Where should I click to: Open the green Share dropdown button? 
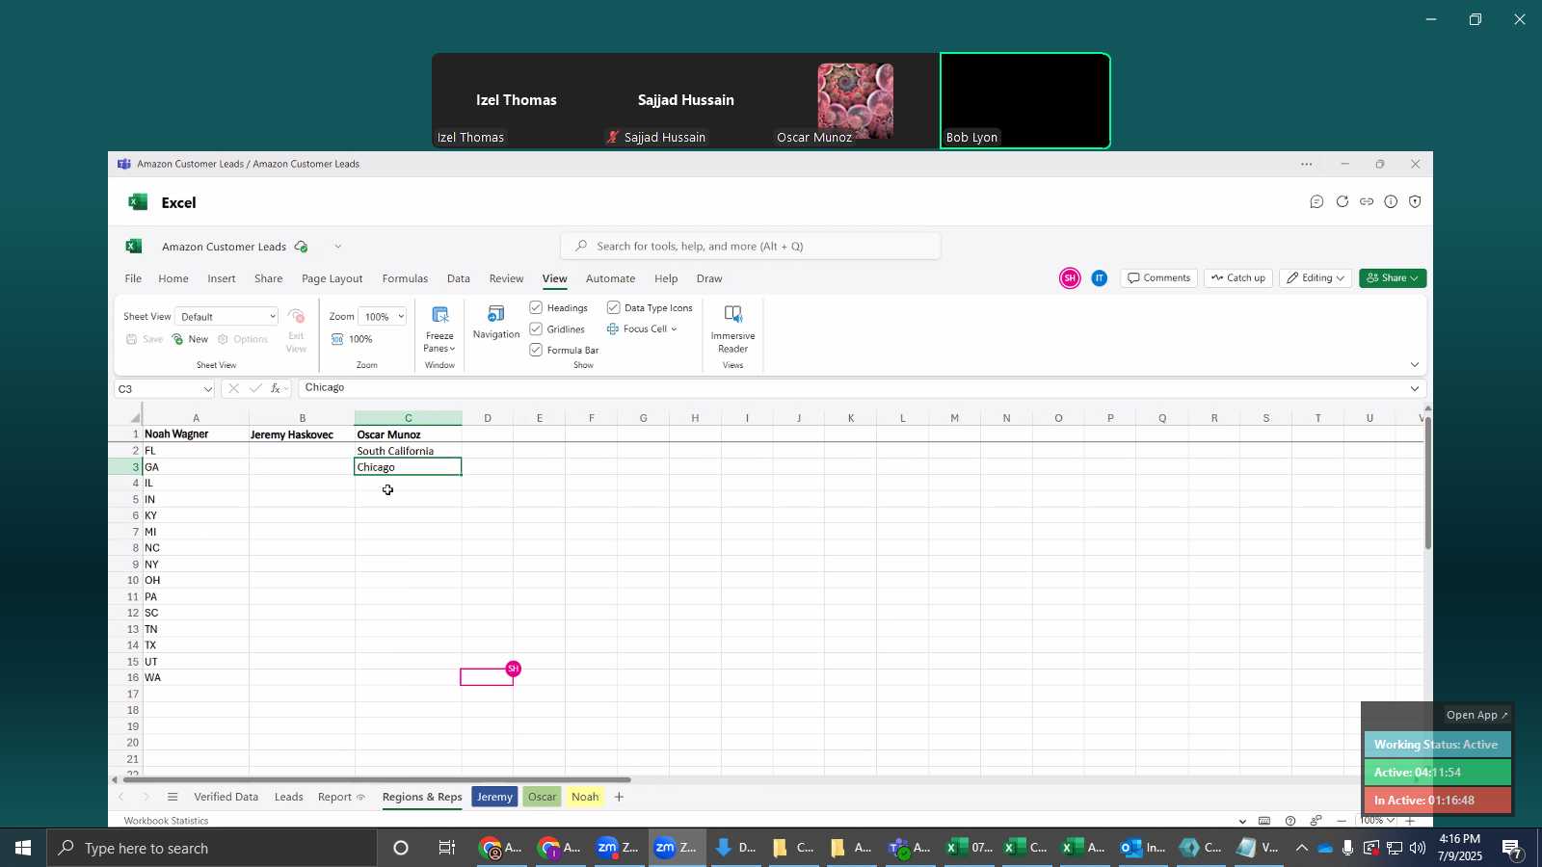point(1393,278)
